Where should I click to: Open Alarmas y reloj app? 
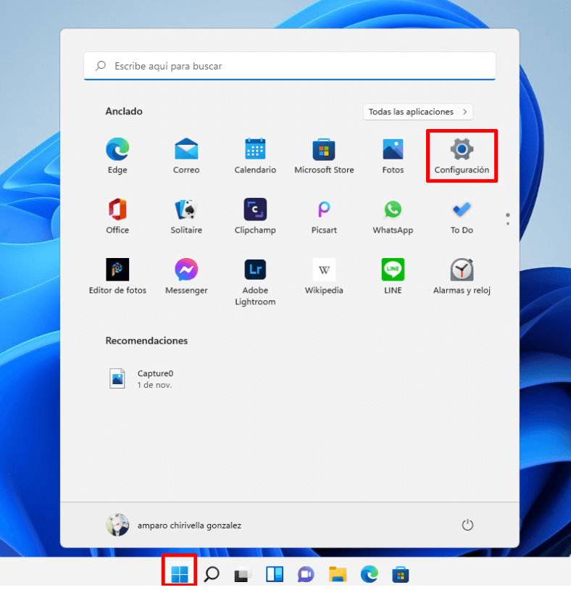click(x=462, y=276)
